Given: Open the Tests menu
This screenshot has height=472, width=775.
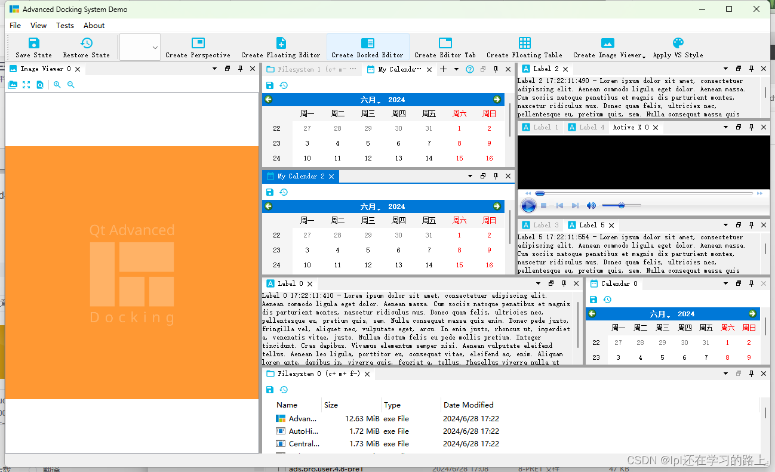Looking at the screenshot, I should [x=65, y=25].
